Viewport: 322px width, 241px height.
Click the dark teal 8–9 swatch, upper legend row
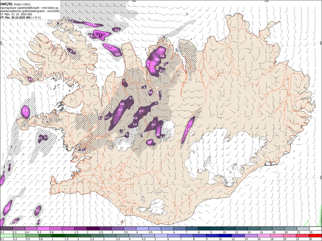coord(204,229)
